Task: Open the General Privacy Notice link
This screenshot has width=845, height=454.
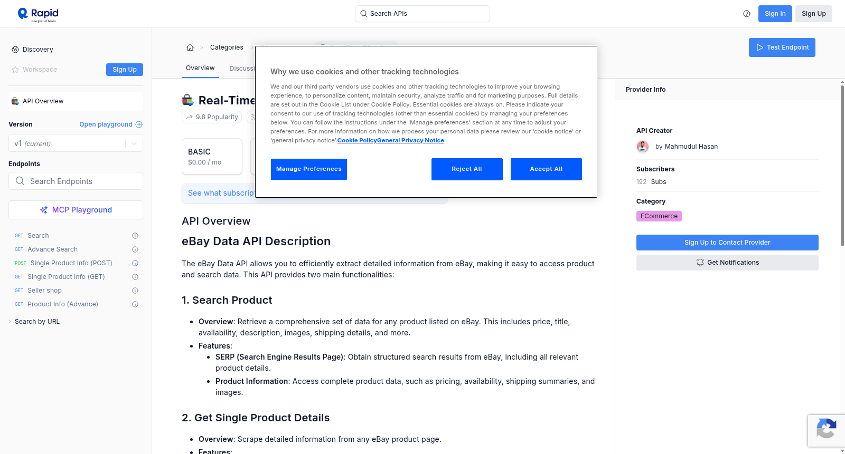Action: [411, 140]
